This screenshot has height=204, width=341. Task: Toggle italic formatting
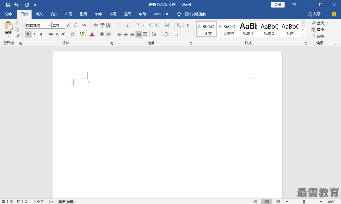click(x=34, y=34)
